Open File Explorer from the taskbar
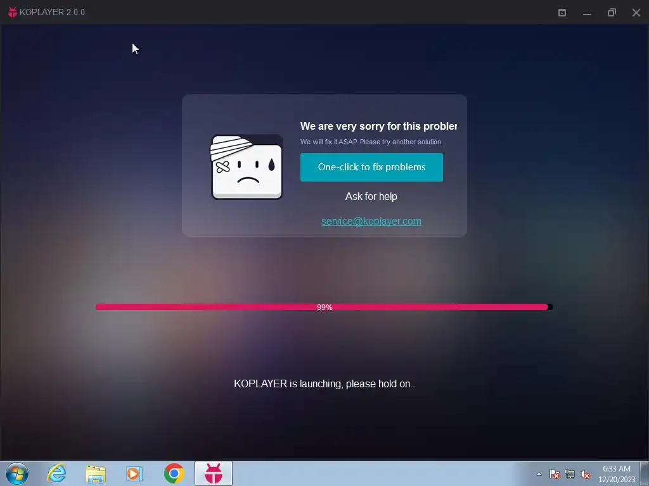The width and height of the screenshot is (649, 486). point(96,474)
